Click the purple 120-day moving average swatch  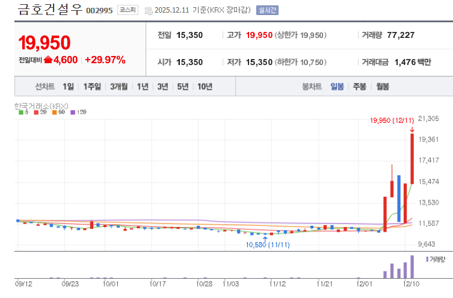73,112
